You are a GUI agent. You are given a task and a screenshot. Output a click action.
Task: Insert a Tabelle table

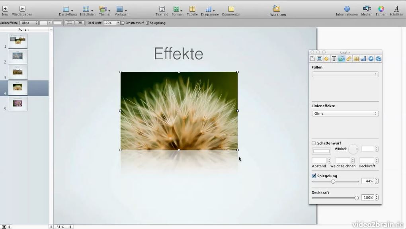(192, 11)
